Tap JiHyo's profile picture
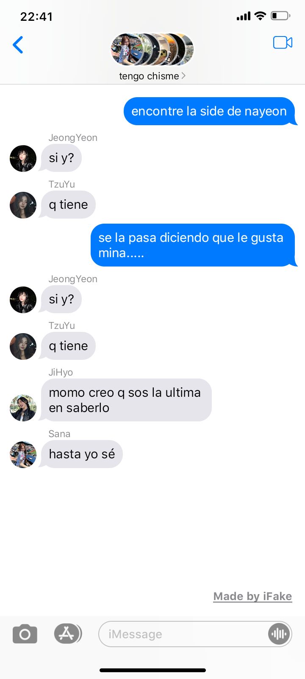This screenshot has width=305, height=679. click(23, 408)
